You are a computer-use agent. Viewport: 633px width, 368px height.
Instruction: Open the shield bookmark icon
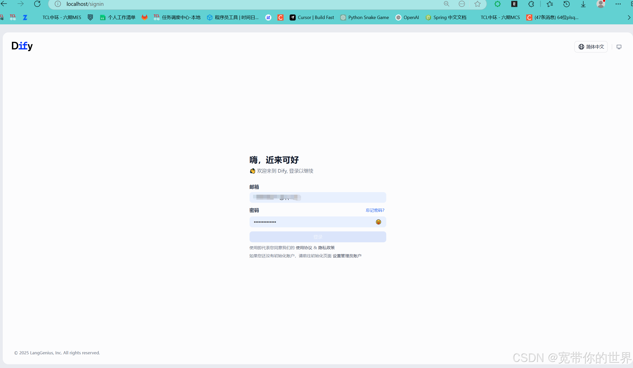coord(90,17)
